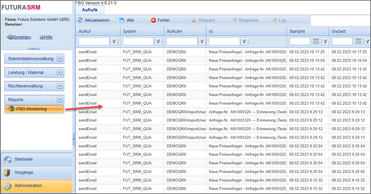Open the Endzeit calendar picker
371x194 pixels.
pyautogui.click(x=358, y=41)
